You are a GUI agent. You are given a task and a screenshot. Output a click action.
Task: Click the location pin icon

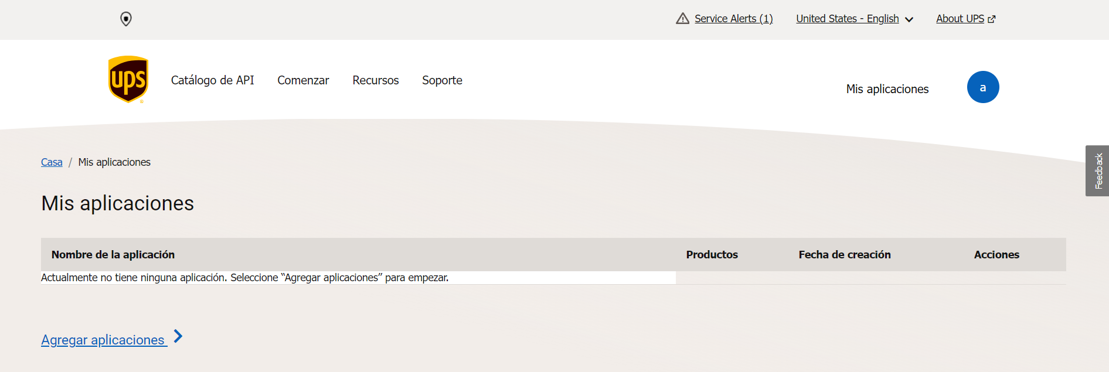coord(126,19)
